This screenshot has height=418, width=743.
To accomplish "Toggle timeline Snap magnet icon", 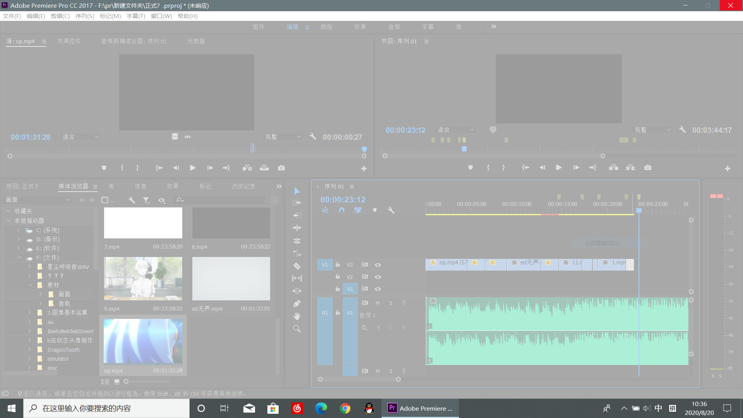I will 342,210.
